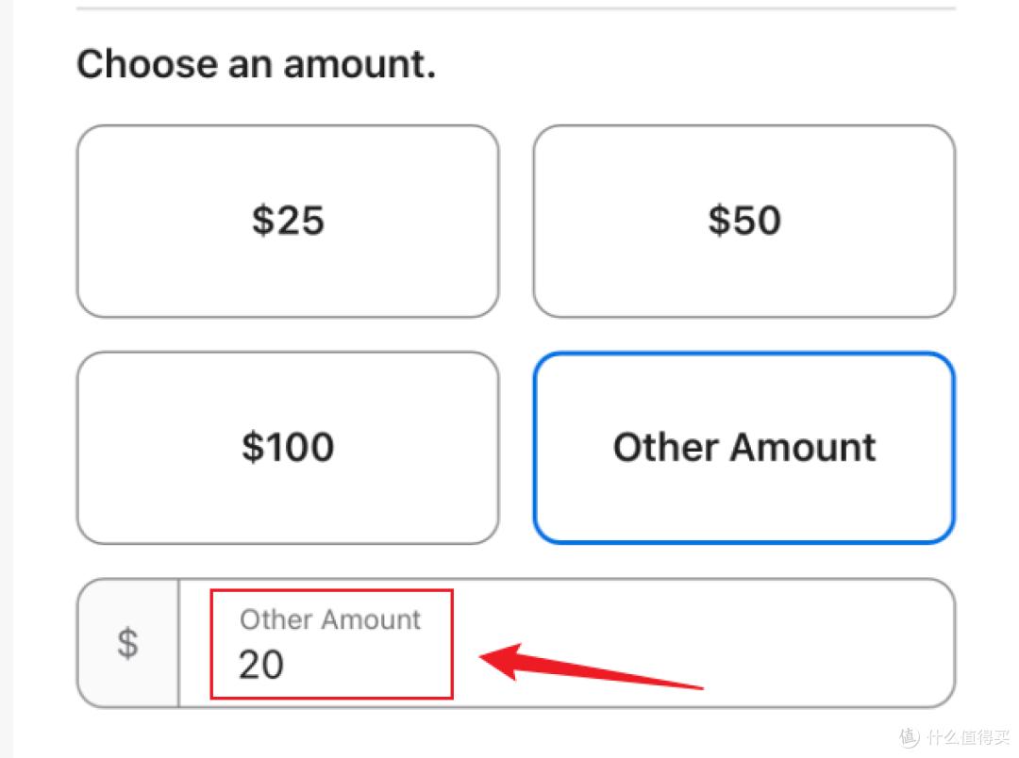The width and height of the screenshot is (1019, 758).
Task: Click the gray strip at left edge
Action: click(x=6, y=377)
